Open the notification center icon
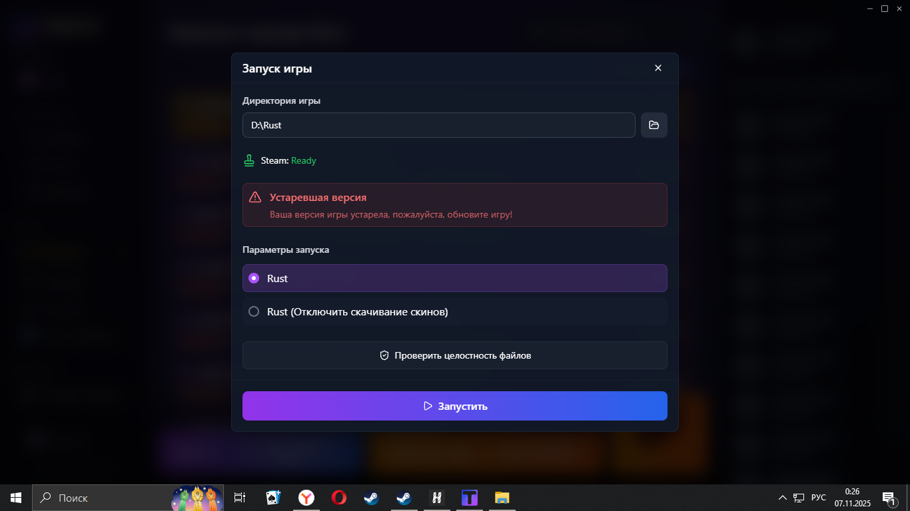This screenshot has width=910, height=511. tap(889, 498)
